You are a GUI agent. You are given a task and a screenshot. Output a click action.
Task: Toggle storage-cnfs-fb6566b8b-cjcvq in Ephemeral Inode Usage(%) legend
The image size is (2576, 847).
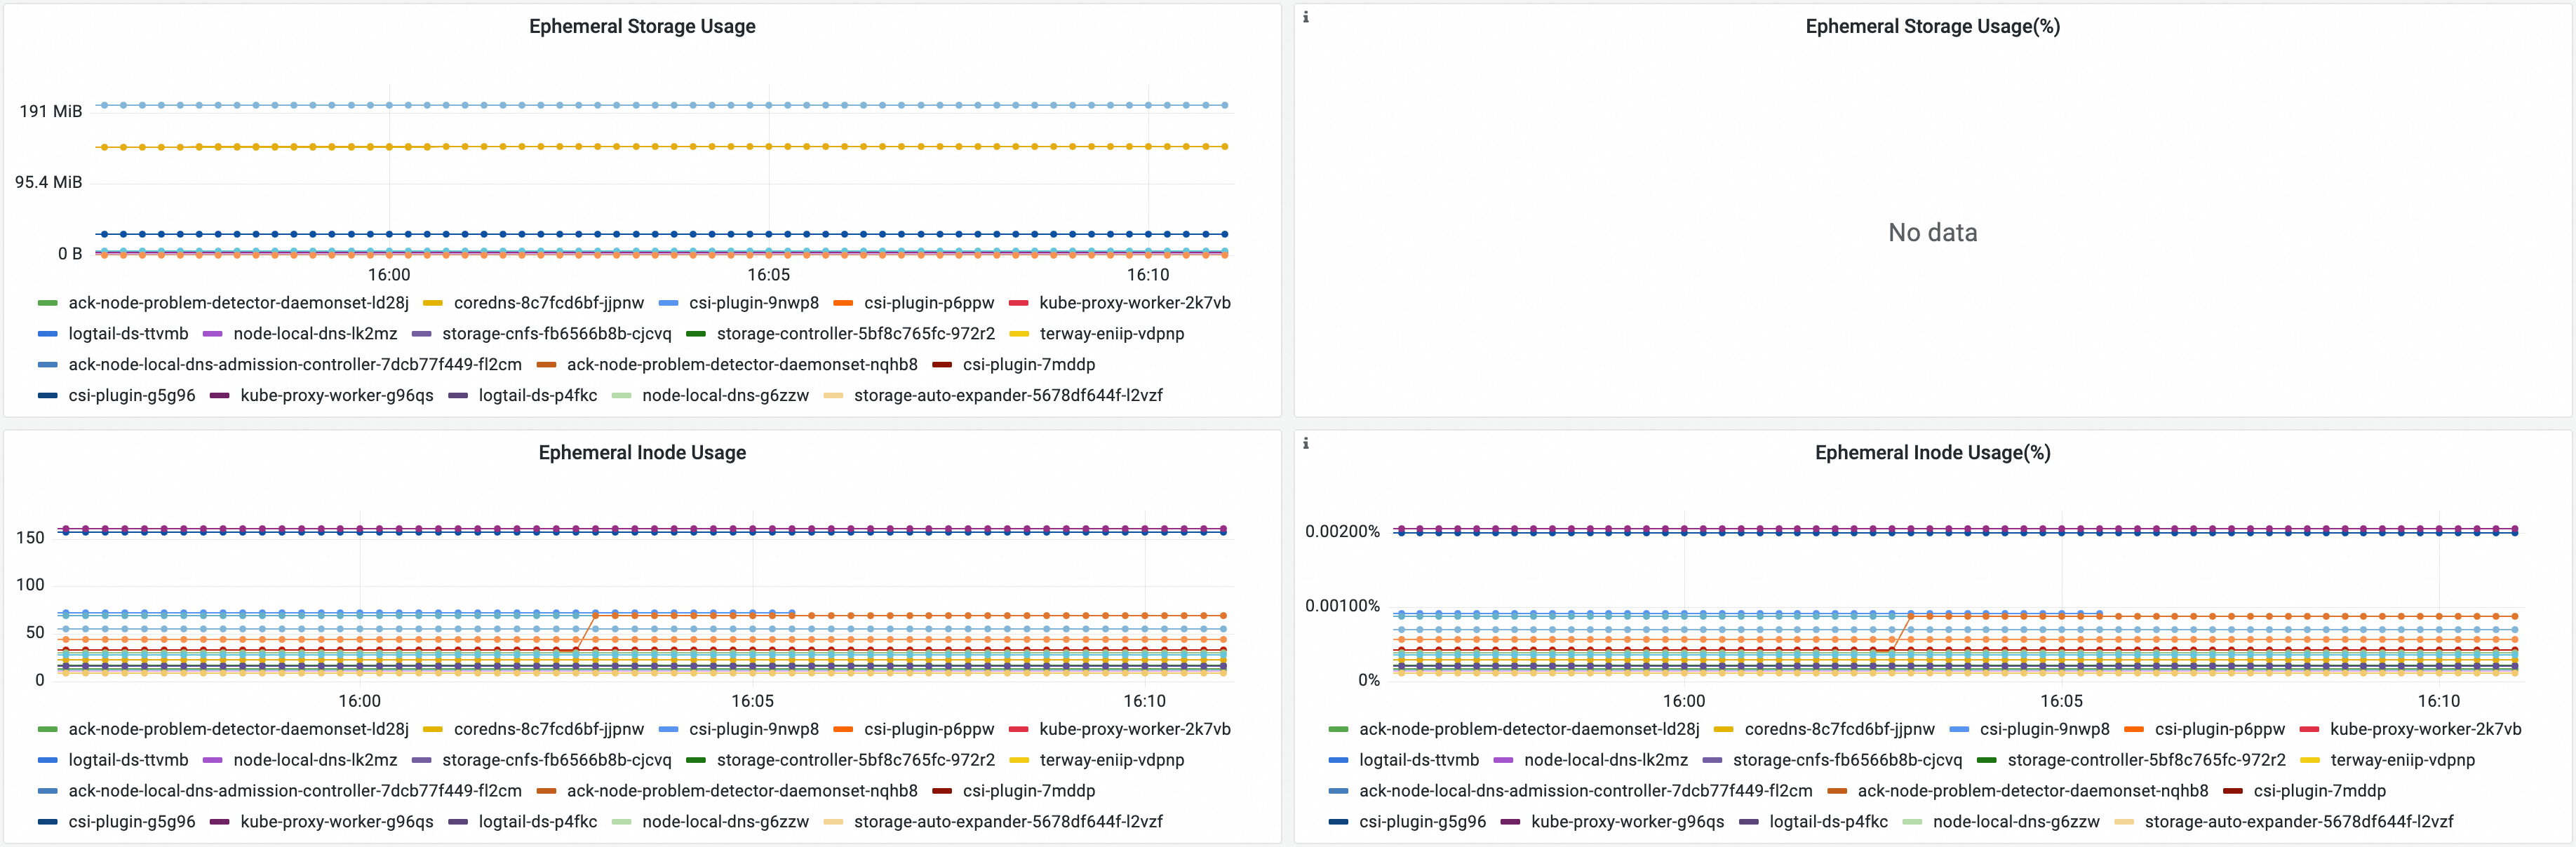click(x=1847, y=761)
